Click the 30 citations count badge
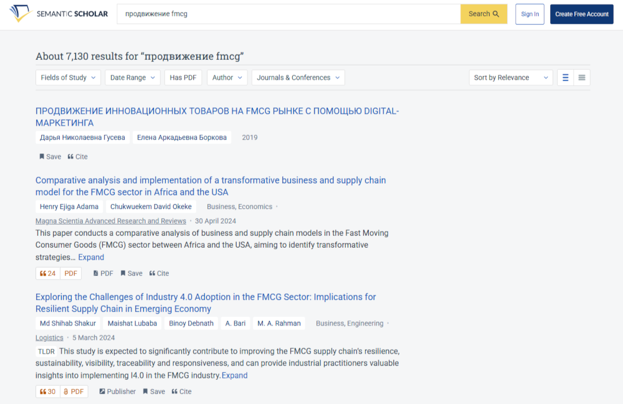Viewport: 623px width, 404px height. click(x=48, y=392)
